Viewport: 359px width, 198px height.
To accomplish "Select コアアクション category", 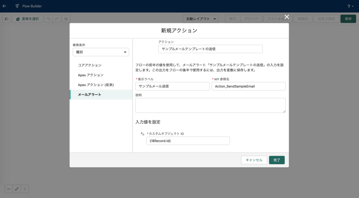I will point(90,65).
